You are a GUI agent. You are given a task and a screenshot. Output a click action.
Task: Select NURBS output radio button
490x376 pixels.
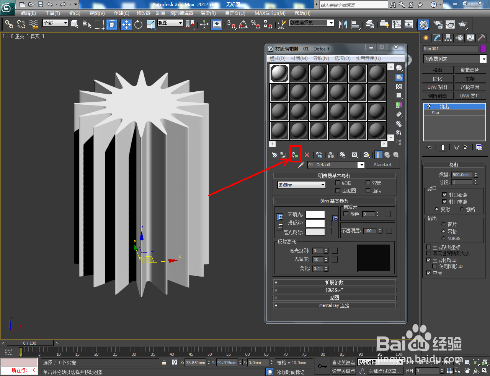[443, 238]
